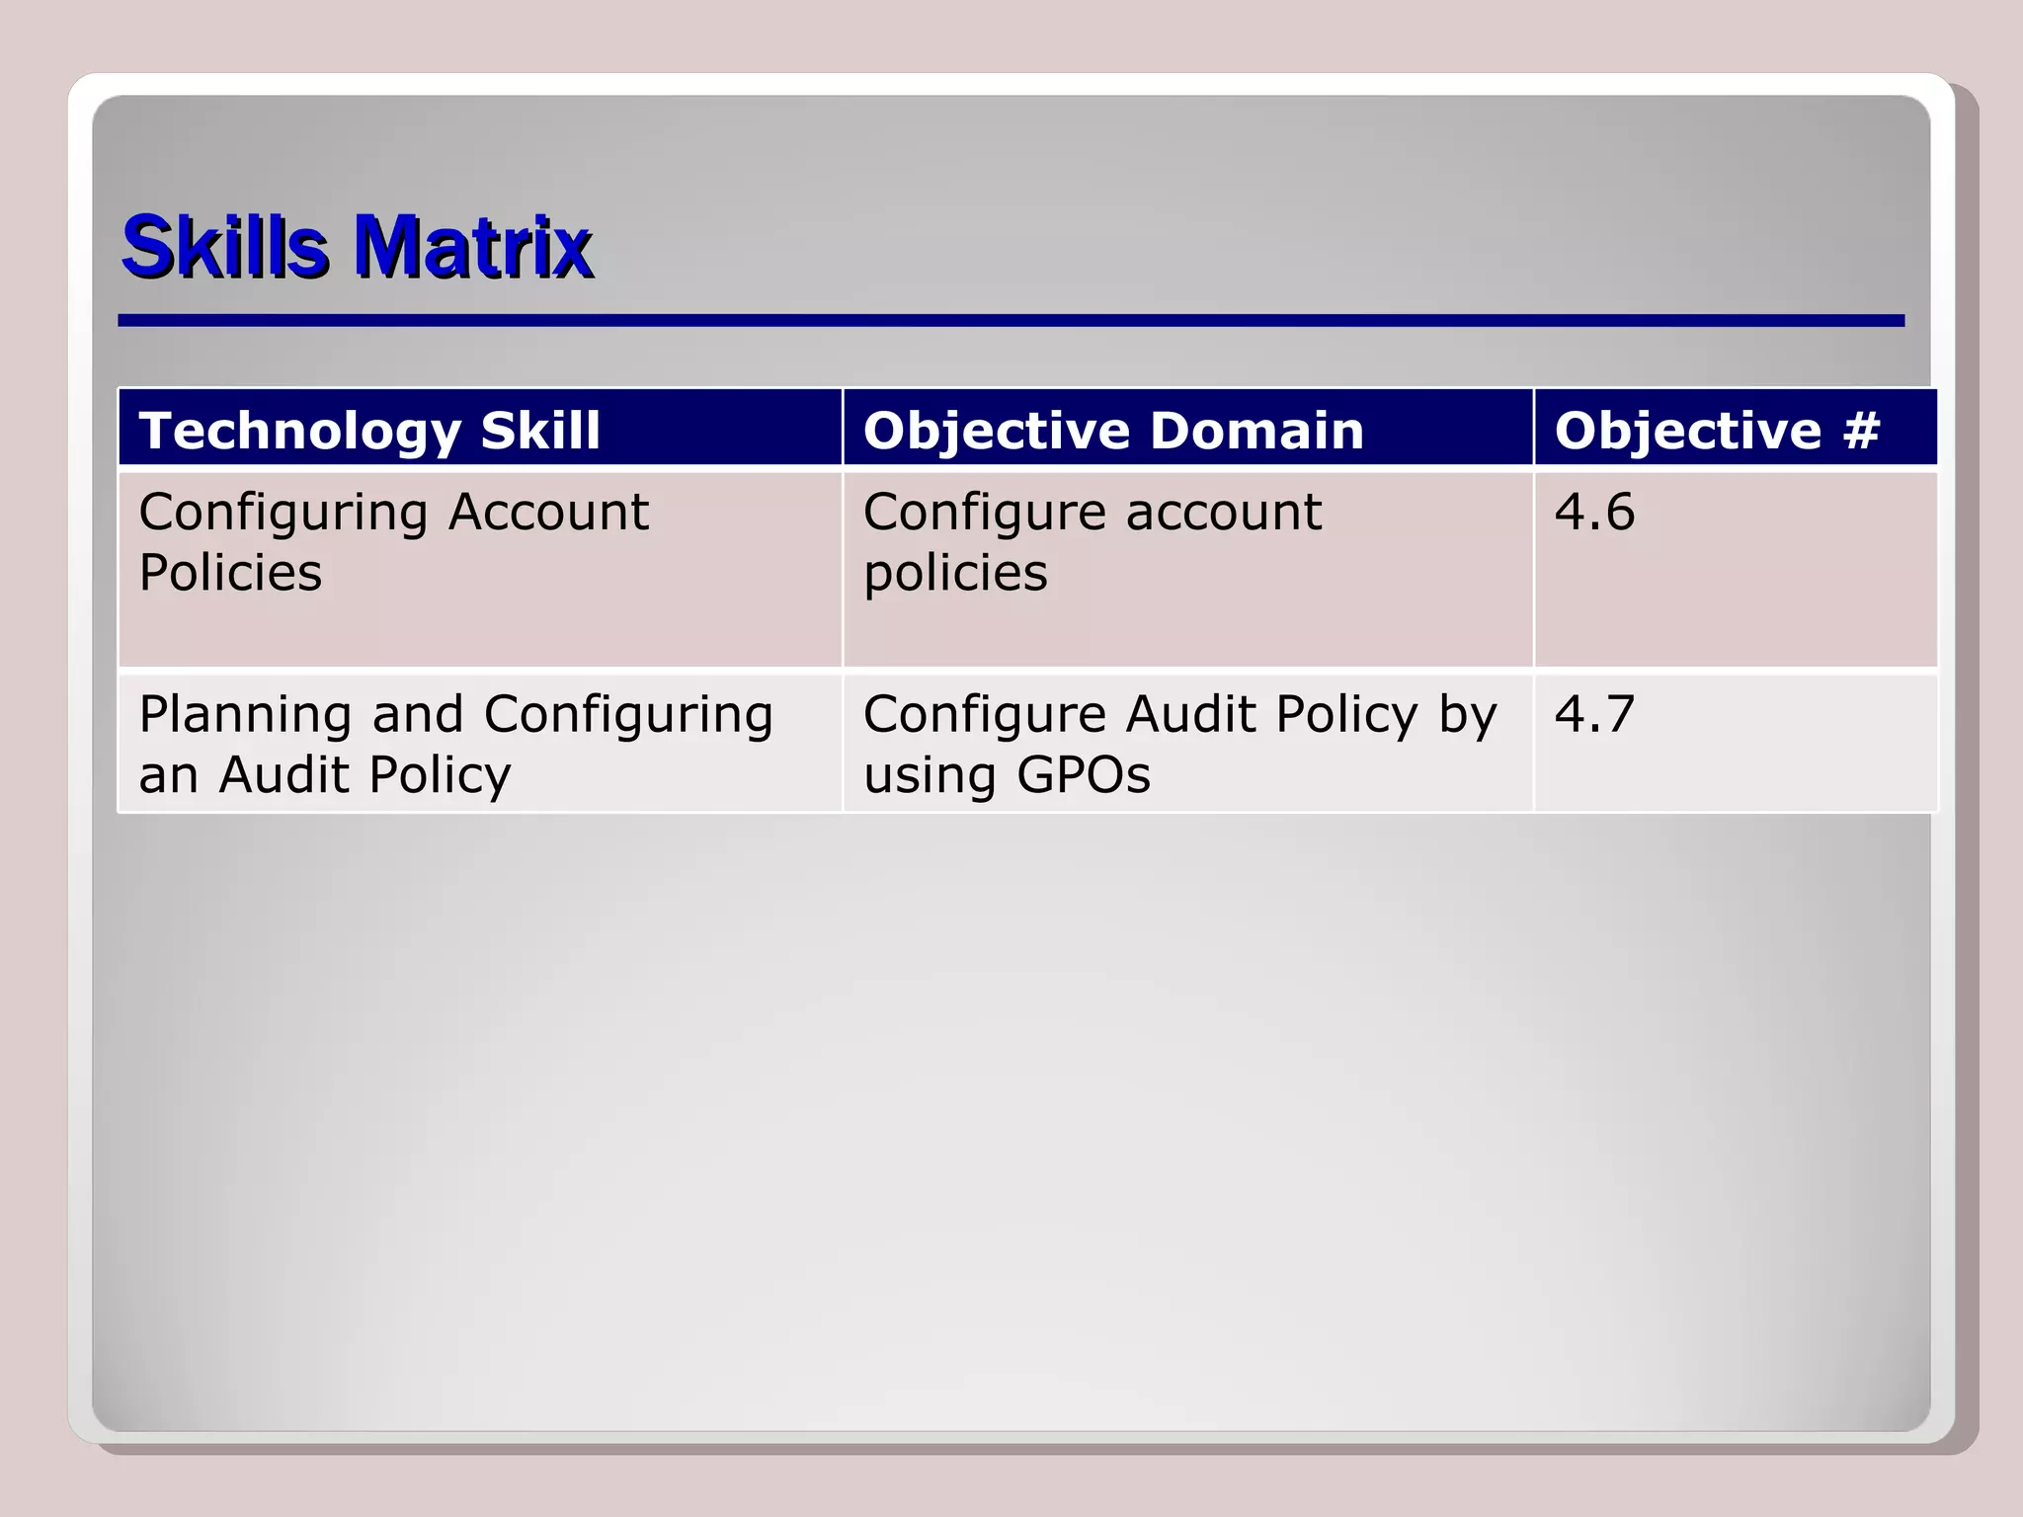The width and height of the screenshot is (2023, 1517).
Task: Select the 'Objective Domain' column header
Action: point(1188,428)
